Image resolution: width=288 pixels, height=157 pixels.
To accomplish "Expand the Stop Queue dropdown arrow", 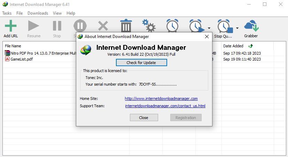I will [237, 28].
